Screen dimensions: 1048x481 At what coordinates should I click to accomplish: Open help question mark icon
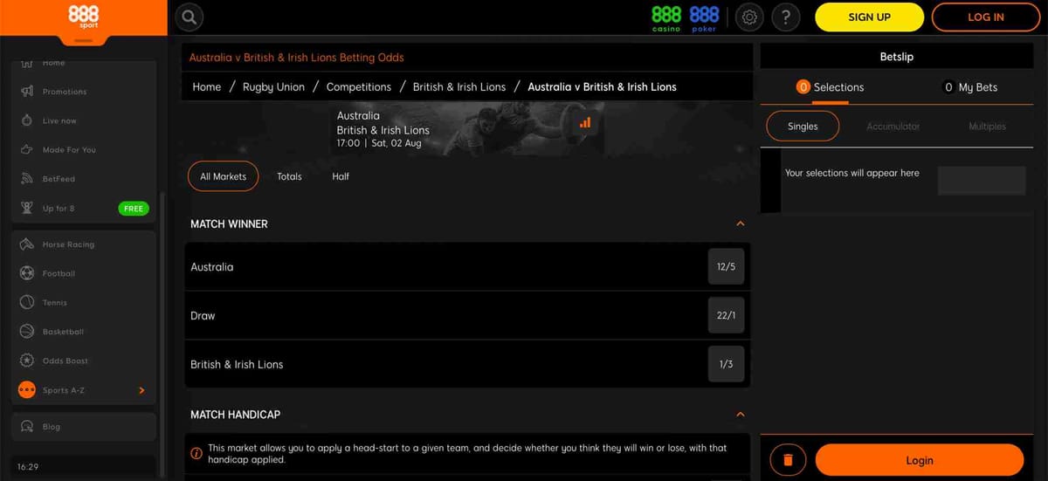coord(786,17)
